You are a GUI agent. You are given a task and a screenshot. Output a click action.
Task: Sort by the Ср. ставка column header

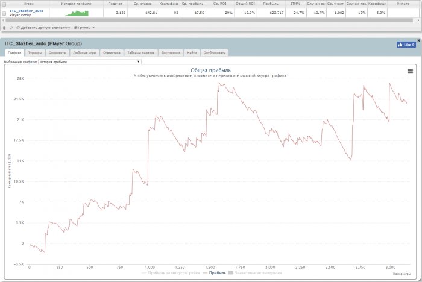(x=143, y=4)
